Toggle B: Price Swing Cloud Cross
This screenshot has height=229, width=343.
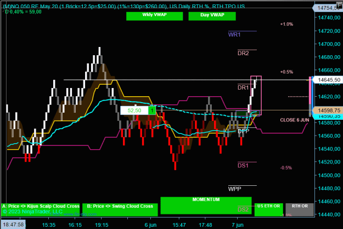point(120,210)
